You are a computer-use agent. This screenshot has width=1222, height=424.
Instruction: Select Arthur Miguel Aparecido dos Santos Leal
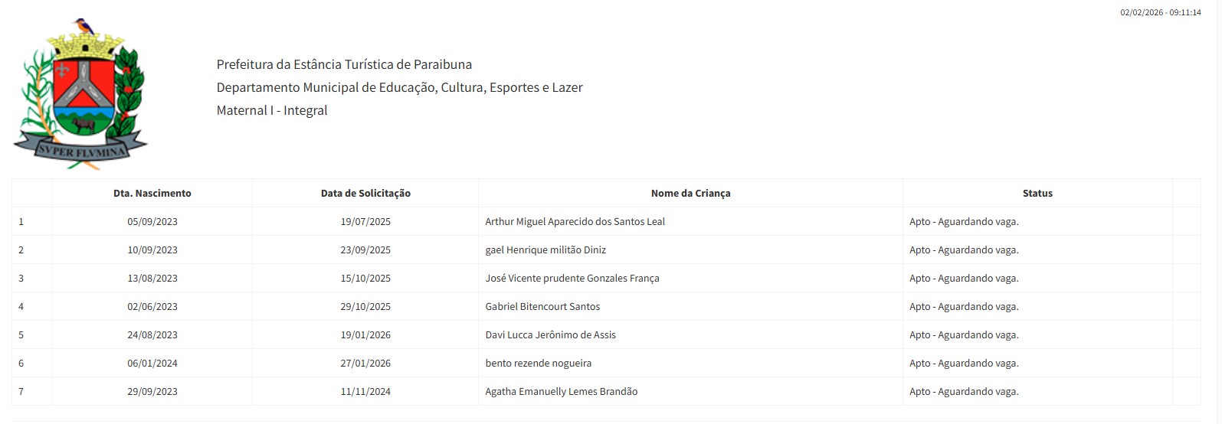pos(575,222)
